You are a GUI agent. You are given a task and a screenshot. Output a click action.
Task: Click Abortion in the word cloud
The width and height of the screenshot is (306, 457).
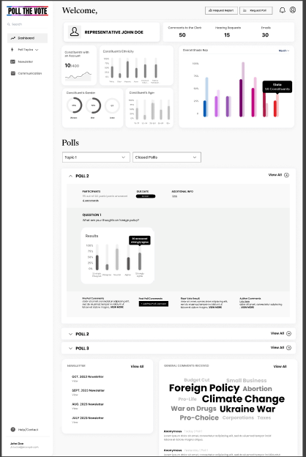[258, 389]
